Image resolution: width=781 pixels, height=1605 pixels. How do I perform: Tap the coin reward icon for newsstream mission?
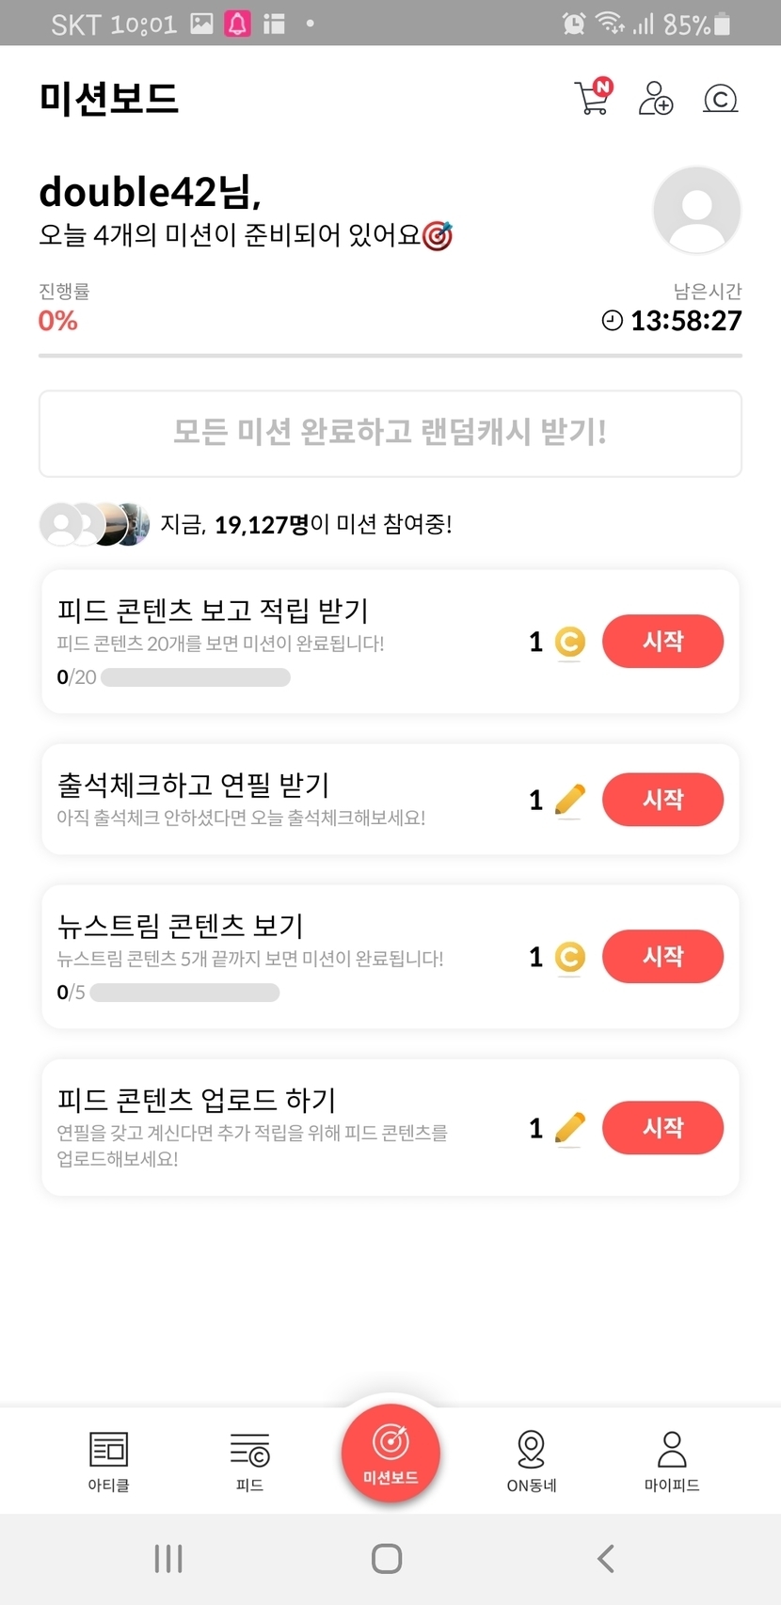coord(569,957)
